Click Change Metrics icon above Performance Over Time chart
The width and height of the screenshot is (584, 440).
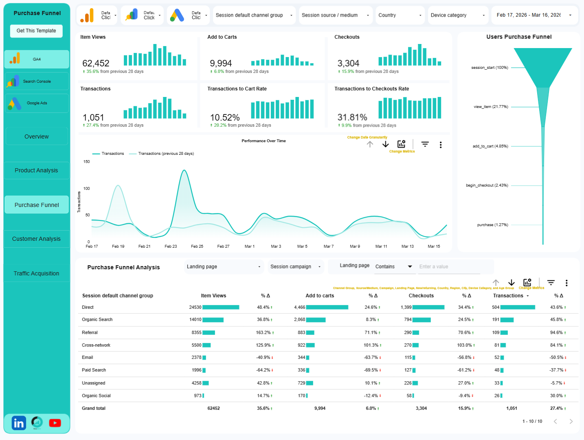point(402,144)
